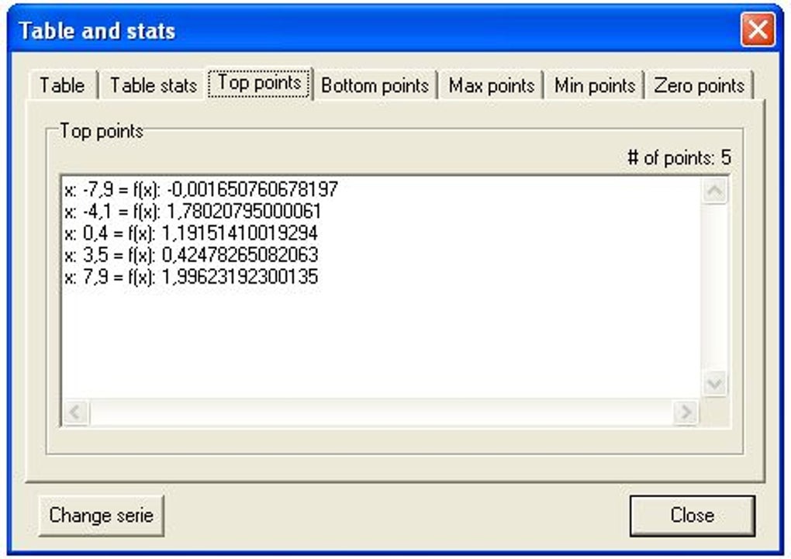
Task: Click the horizontal scrollbar right arrow
Action: (x=686, y=412)
